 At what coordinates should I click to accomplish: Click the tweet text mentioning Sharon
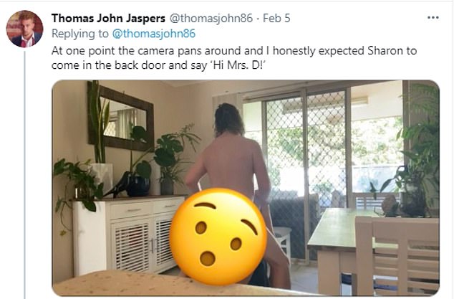(x=234, y=57)
